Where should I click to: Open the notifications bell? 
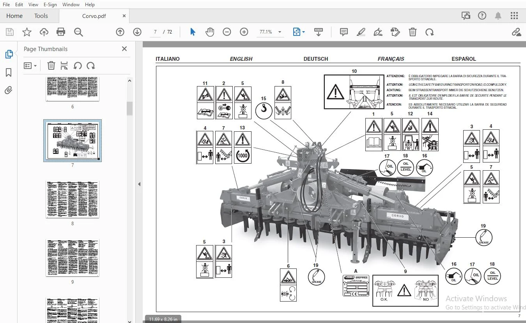pyautogui.click(x=498, y=16)
